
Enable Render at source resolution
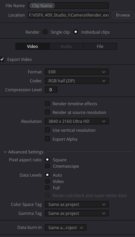tap(47, 112)
